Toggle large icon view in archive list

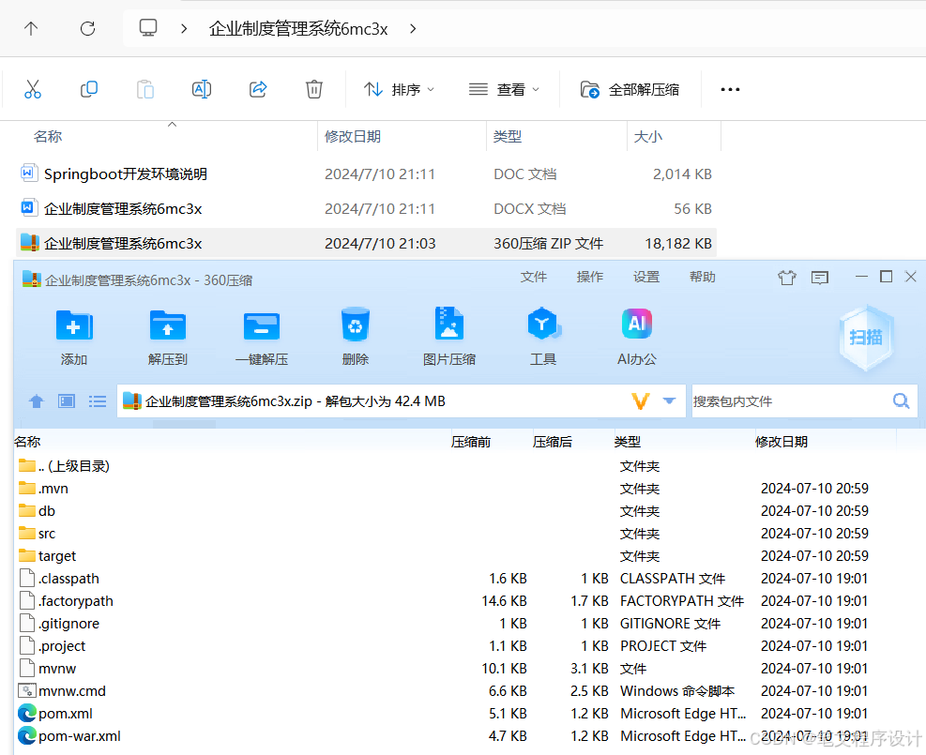(x=66, y=400)
